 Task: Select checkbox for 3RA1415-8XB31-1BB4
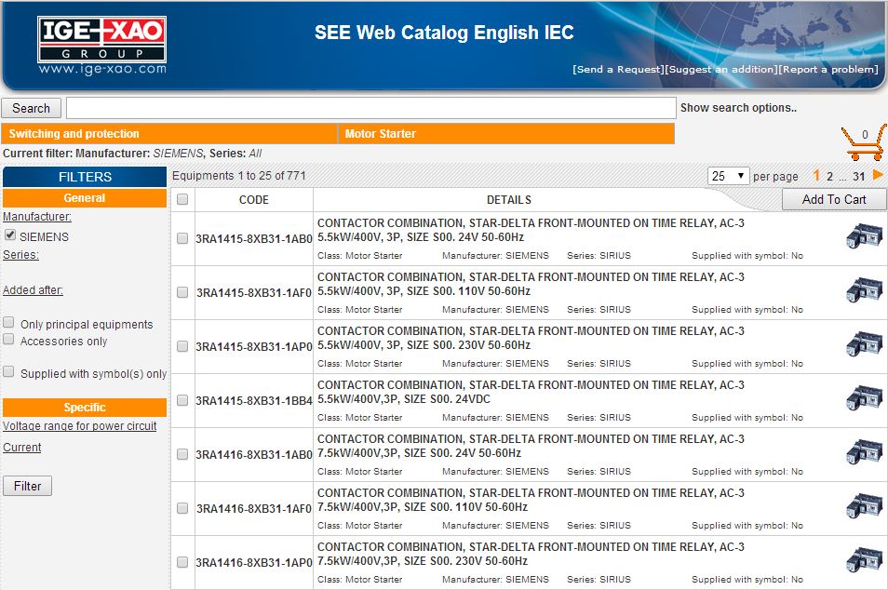[x=182, y=400]
